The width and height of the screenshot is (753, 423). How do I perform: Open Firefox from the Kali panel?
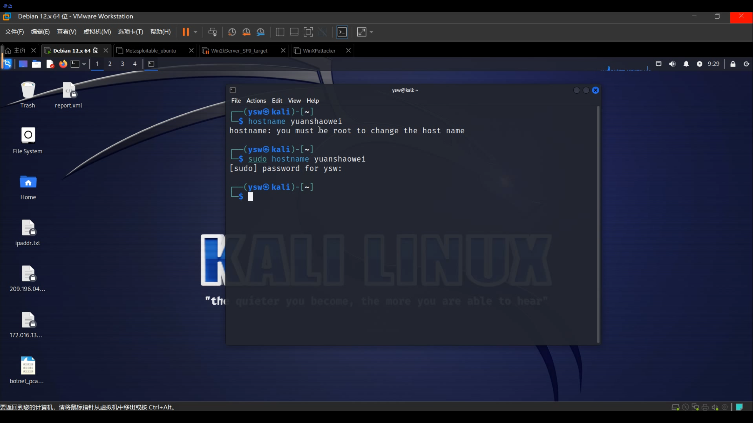point(63,64)
